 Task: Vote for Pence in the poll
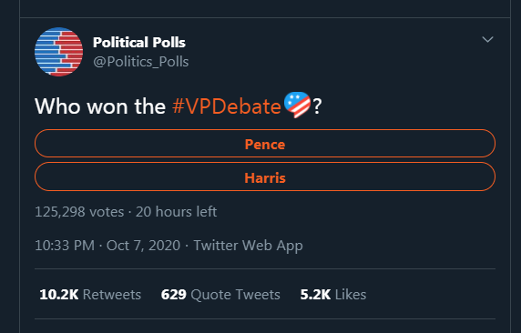point(265,144)
